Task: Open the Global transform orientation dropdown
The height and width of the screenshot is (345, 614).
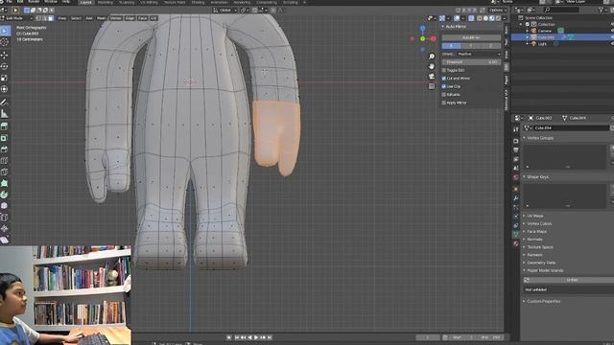Action: click(x=225, y=11)
